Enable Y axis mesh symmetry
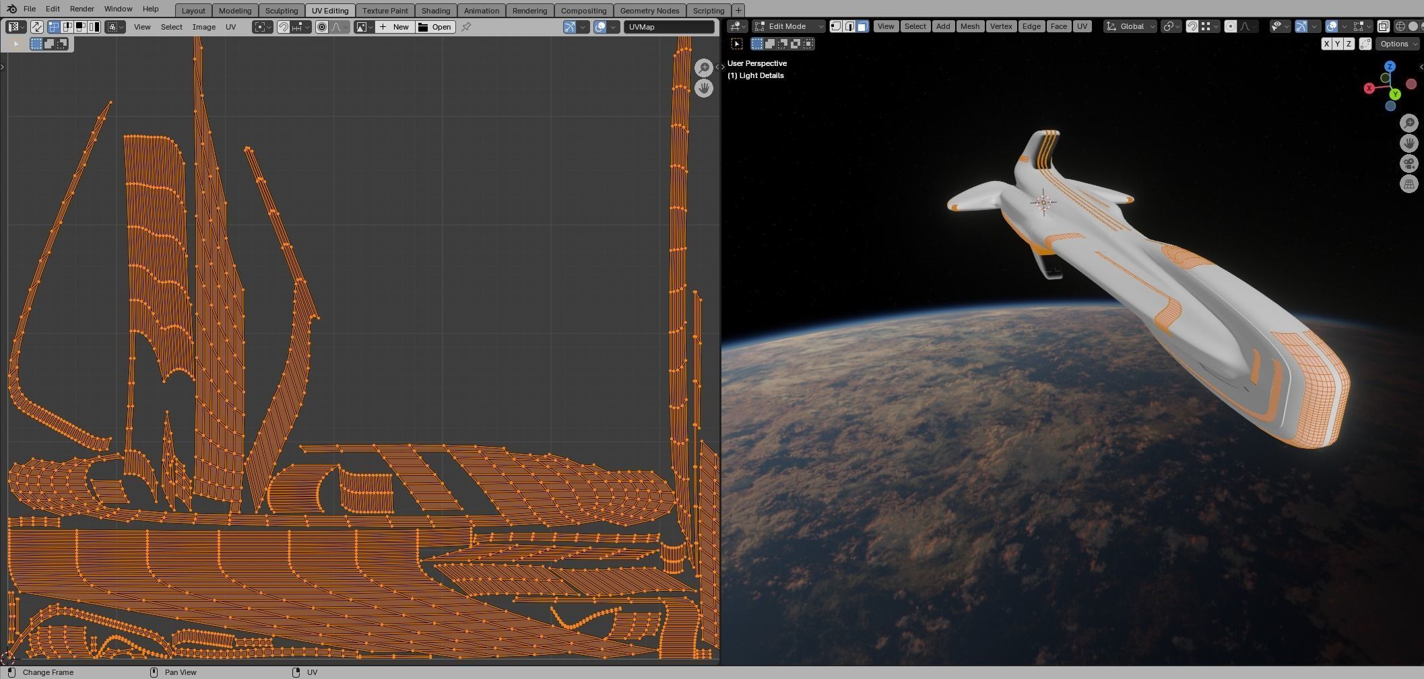This screenshot has height=679, width=1424. [1338, 44]
